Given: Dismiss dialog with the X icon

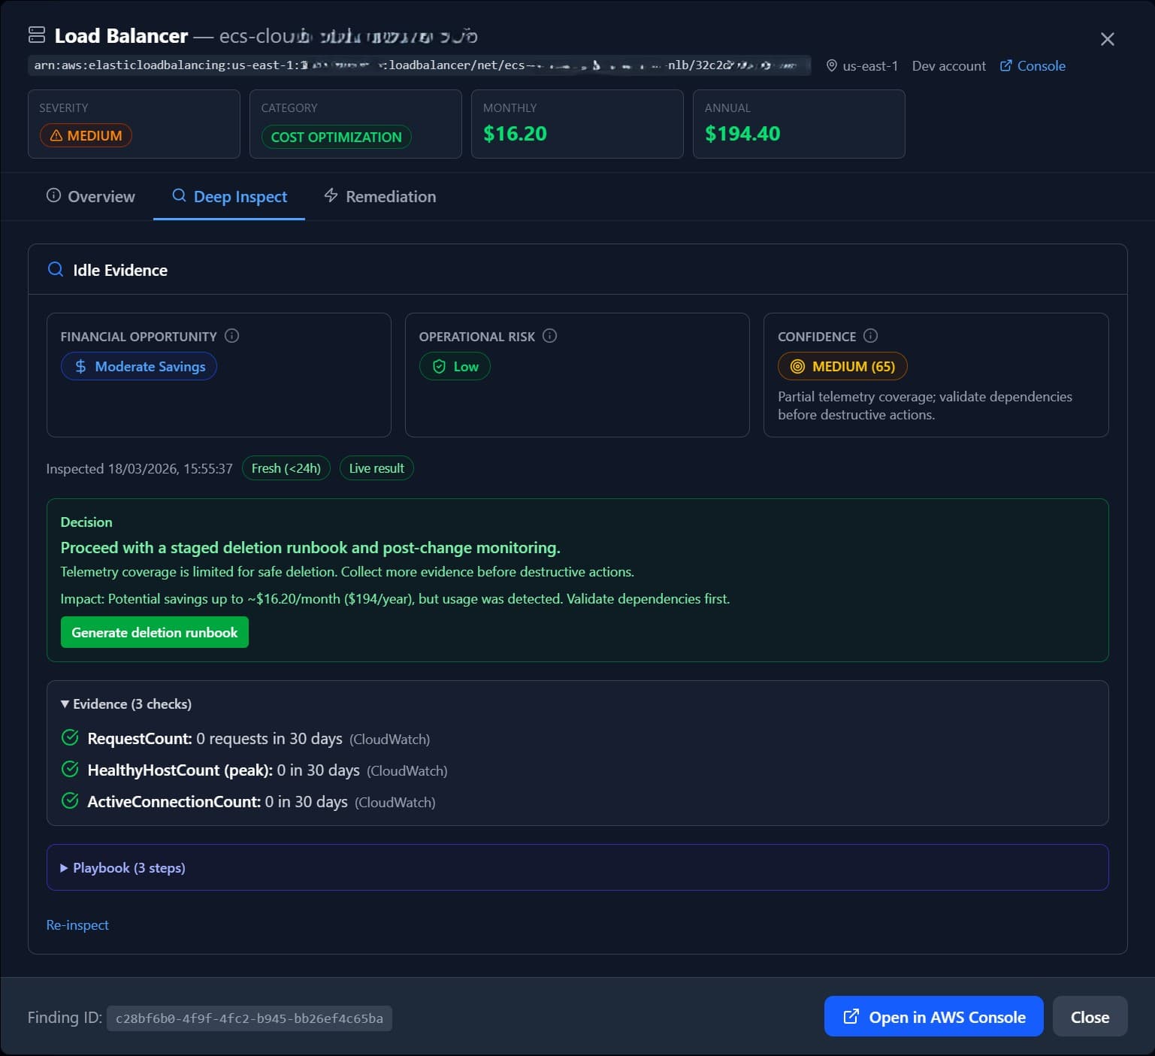Looking at the screenshot, I should click(x=1107, y=39).
